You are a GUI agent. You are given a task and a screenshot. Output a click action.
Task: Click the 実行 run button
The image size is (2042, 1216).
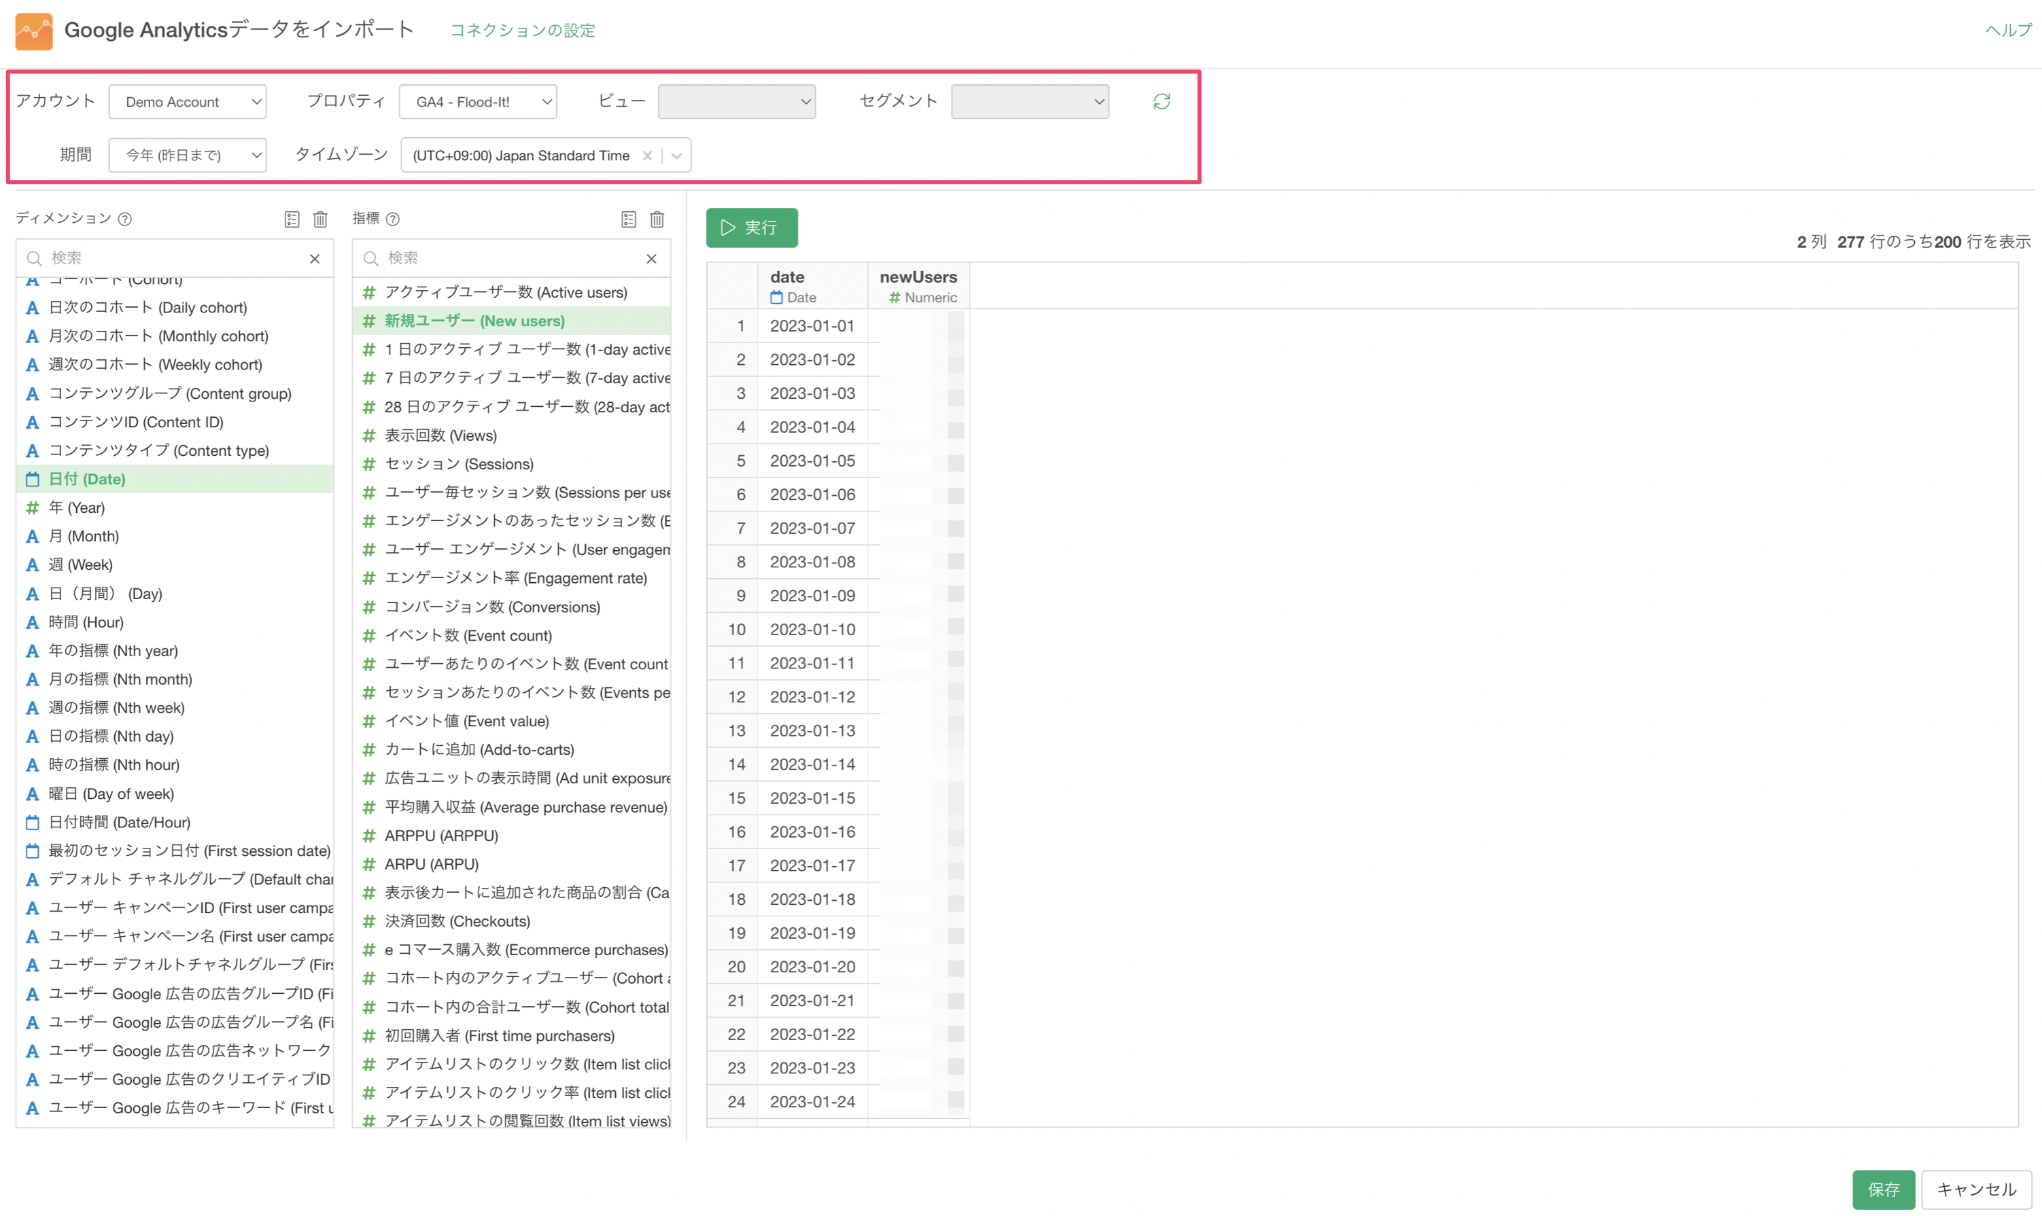tap(752, 228)
